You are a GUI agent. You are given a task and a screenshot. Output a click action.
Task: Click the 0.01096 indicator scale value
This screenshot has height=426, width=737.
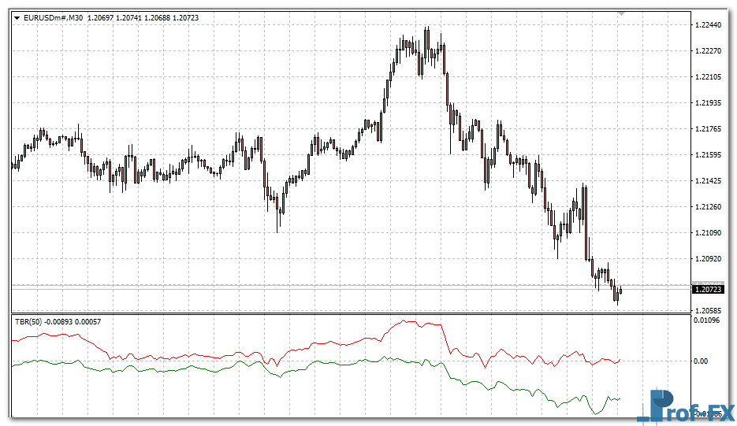coord(708,320)
